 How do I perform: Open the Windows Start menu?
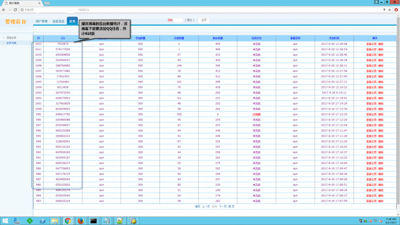tap(4, 221)
